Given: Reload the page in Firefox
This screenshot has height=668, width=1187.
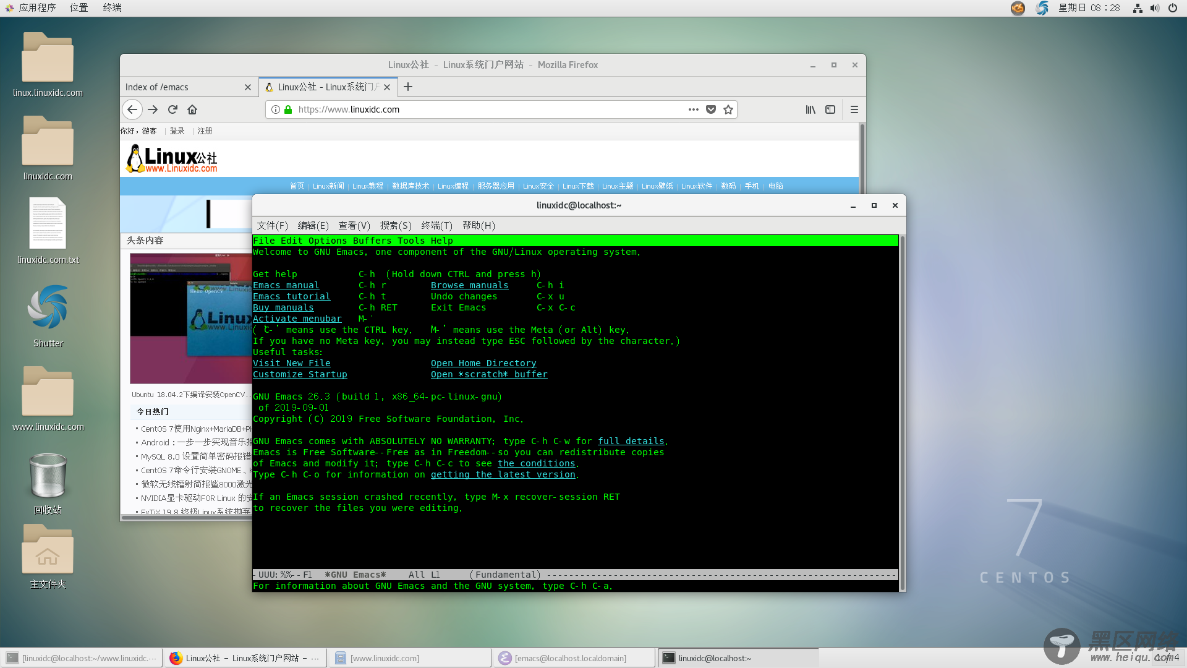Looking at the screenshot, I should [172, 109].
